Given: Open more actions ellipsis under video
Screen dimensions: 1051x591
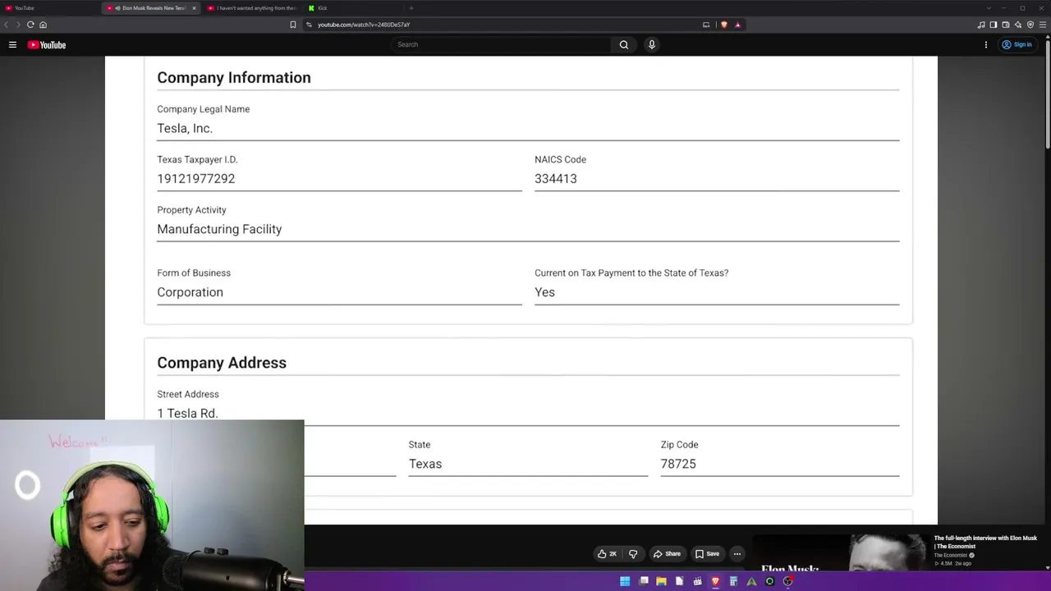Looking at the screenshot, I should [737, 554].
